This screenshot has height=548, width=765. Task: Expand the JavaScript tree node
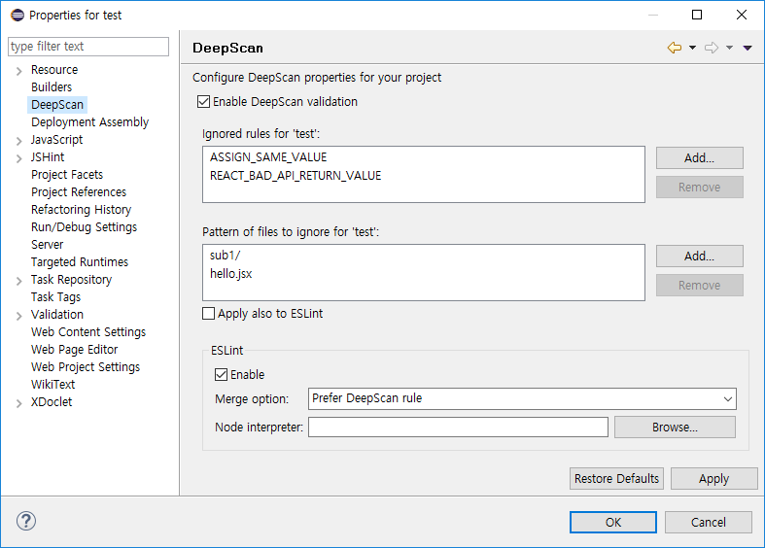pos(18,142)
